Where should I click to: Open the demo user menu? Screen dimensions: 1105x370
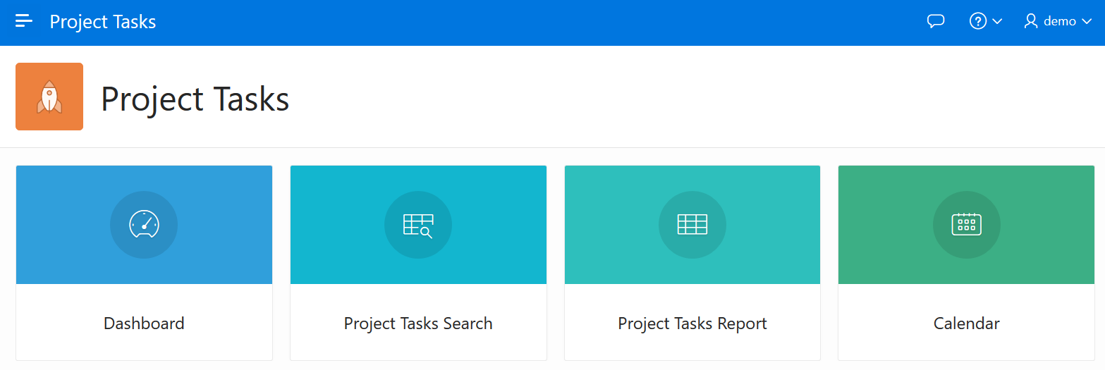[1059, 21]
